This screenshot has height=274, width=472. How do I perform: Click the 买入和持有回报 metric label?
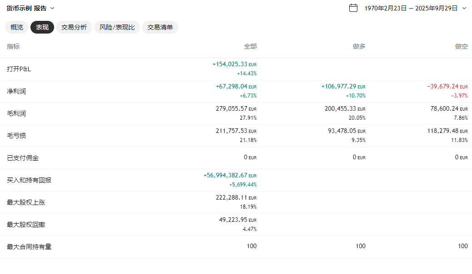coord(29,180)
